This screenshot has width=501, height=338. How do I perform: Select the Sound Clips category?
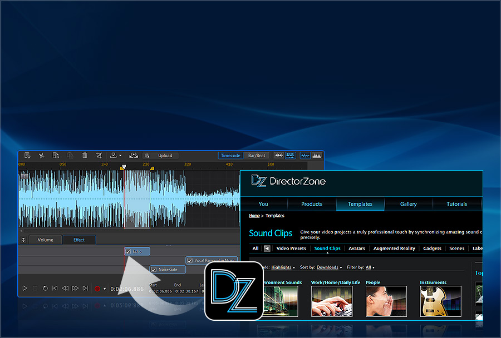(327, 248)
